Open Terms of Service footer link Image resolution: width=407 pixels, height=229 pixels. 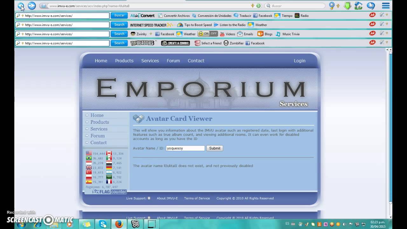[x=197, y=198]
